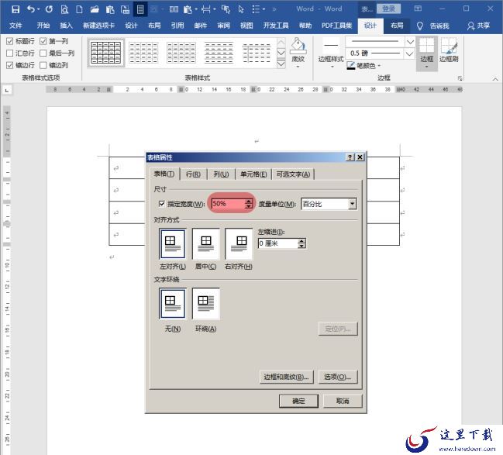Image resolution: width=503 pixels, height=455 pixels.
Task: Open the Undo history dropdown arrow
Action: tap(39, 9)
